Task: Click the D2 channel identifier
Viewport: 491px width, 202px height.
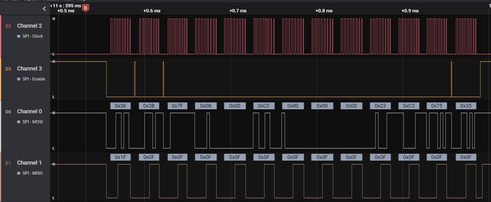Action: tap(8, 26)
